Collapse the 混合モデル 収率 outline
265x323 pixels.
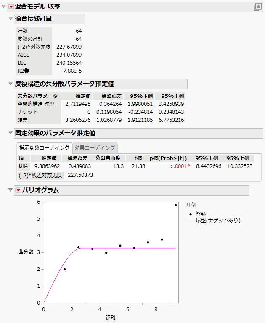click(x=3, y=6)
